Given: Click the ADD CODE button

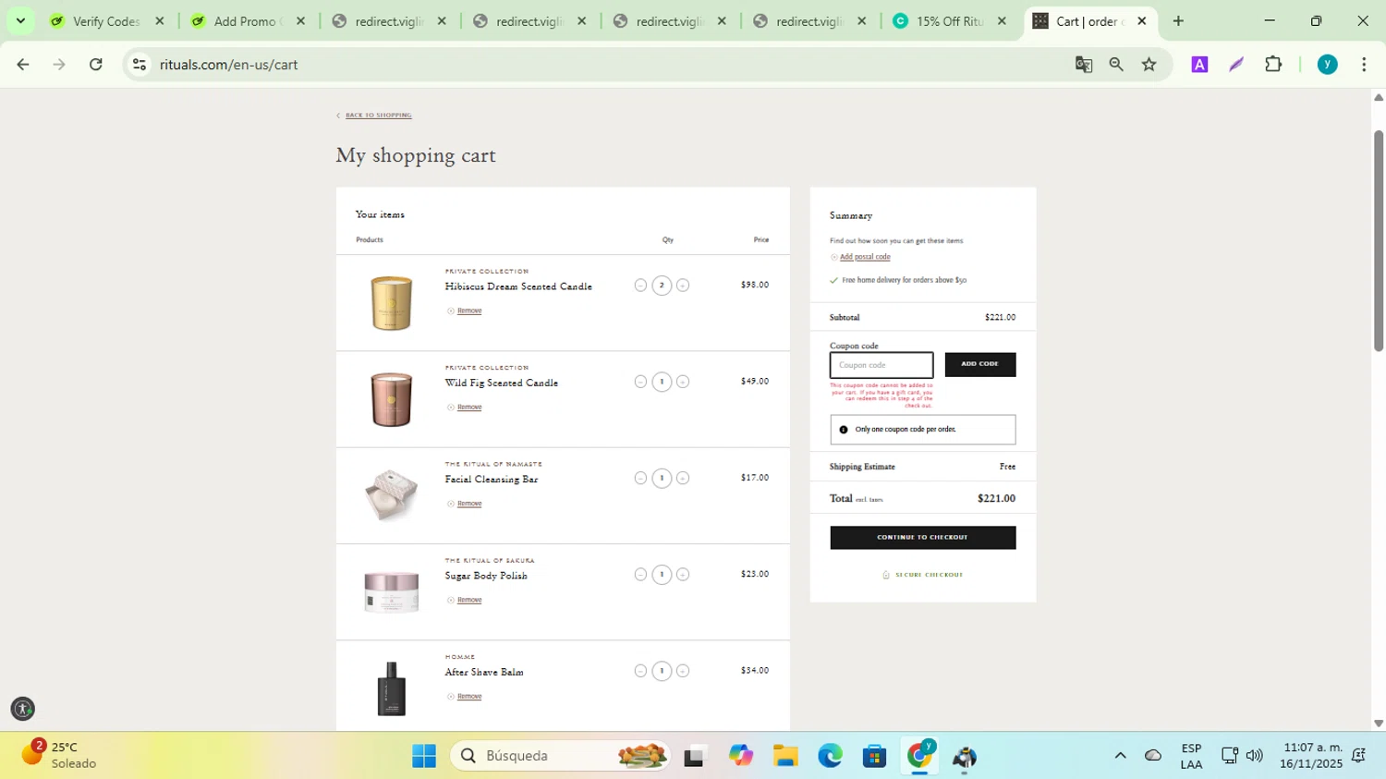Looking at the screenshot, I should 979,364.
